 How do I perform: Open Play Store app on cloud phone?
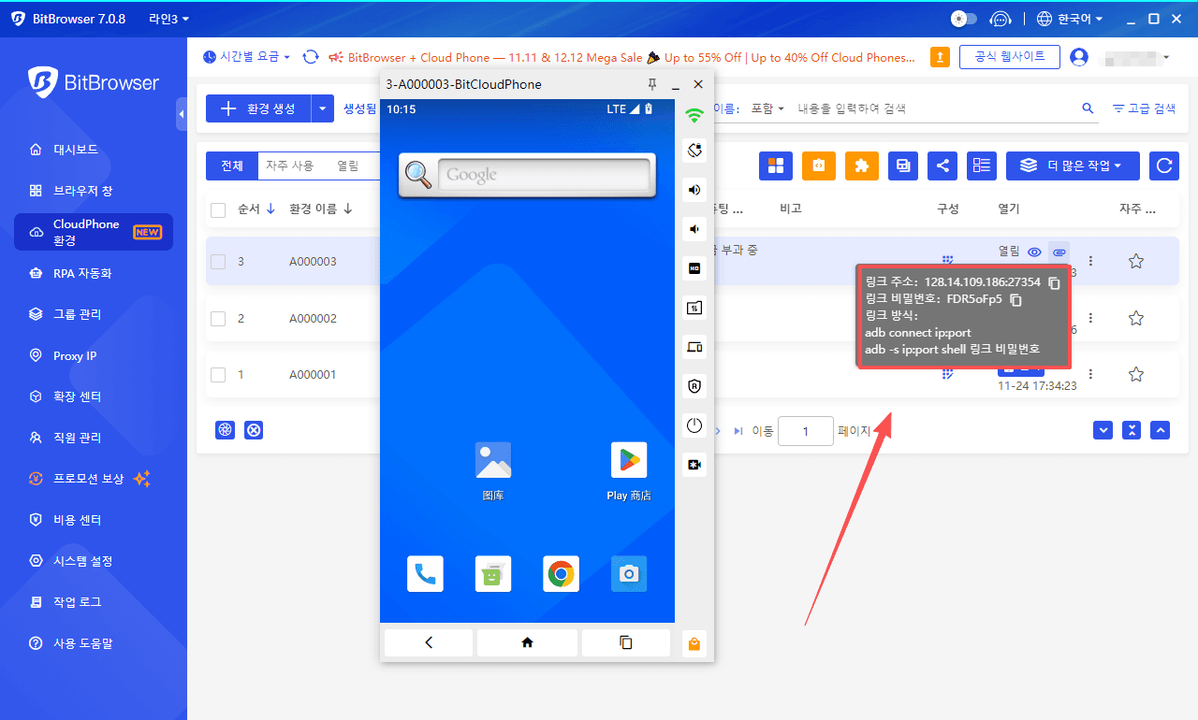pos(629,461)
